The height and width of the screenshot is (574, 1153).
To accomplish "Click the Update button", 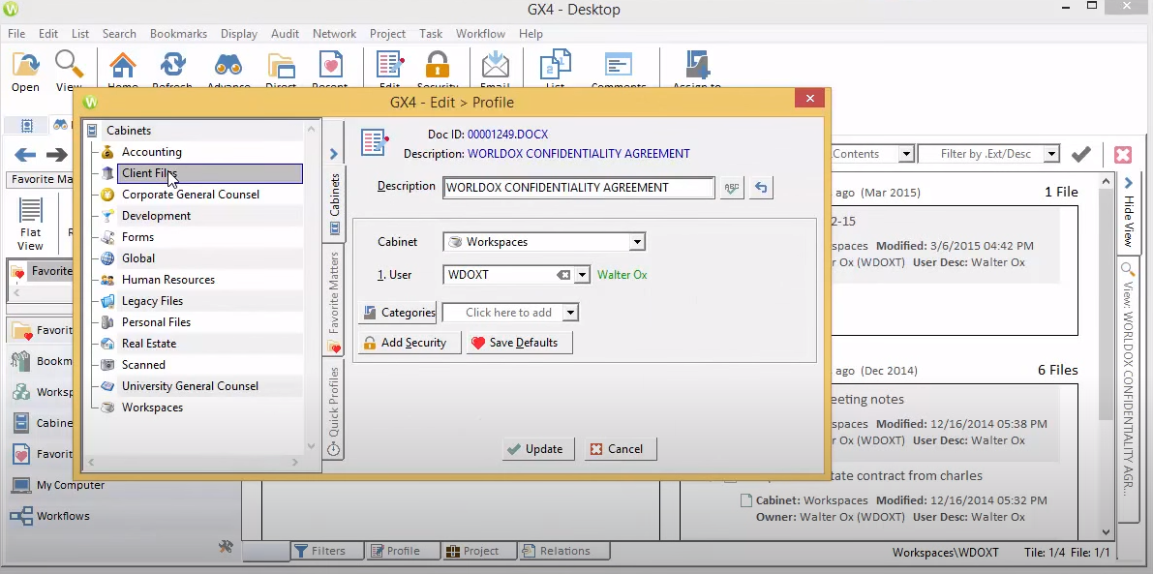I will coord(537,448).
